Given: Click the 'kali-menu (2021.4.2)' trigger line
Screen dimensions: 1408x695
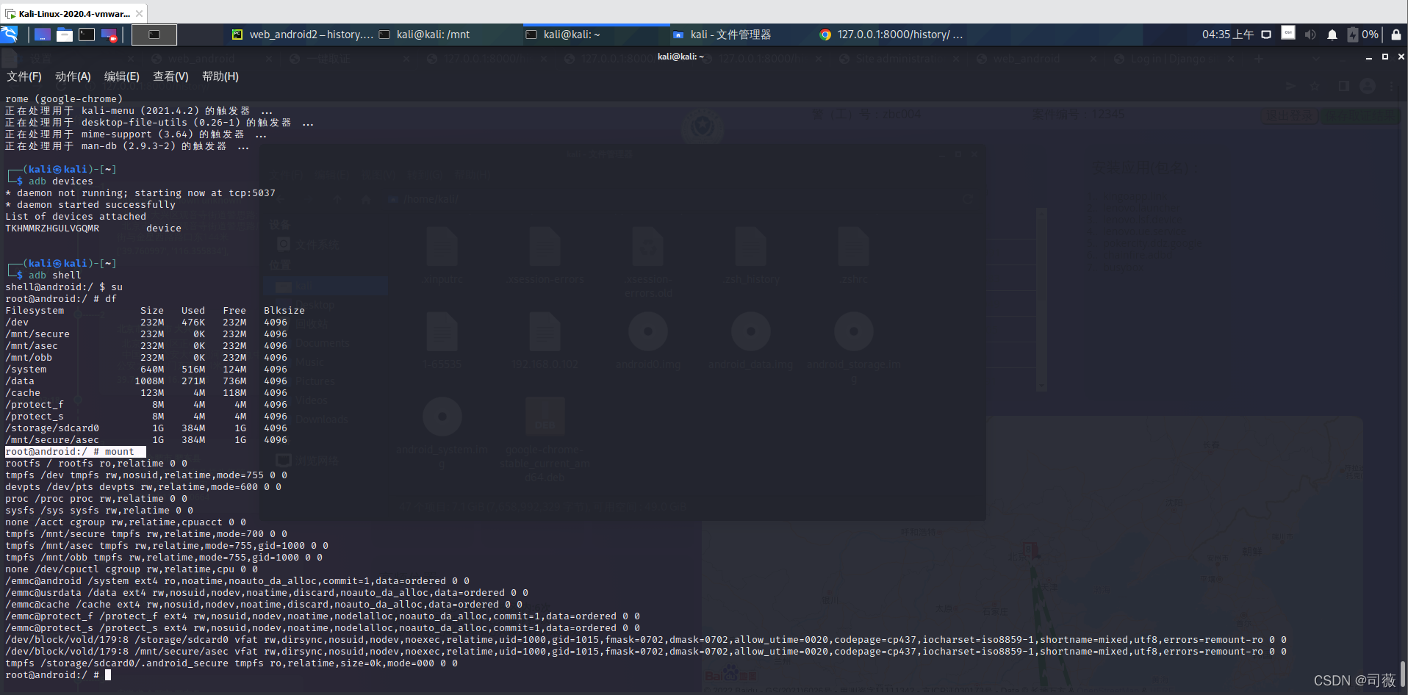Looking at the screenshot, I should point(139,111).
